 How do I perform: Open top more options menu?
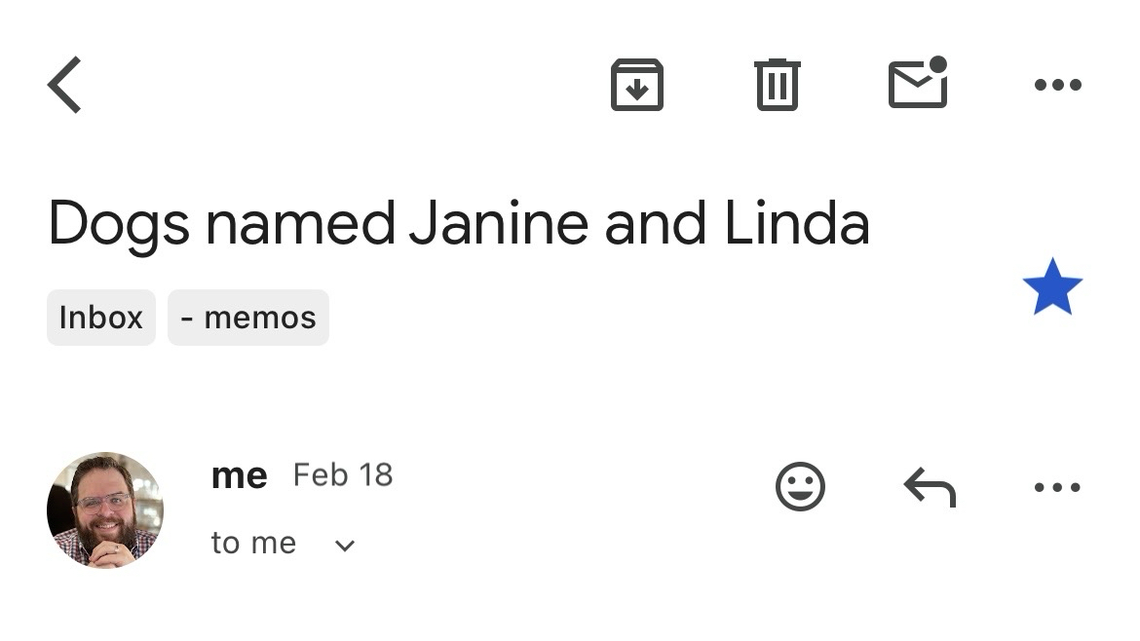click(x=1057, y=85)
